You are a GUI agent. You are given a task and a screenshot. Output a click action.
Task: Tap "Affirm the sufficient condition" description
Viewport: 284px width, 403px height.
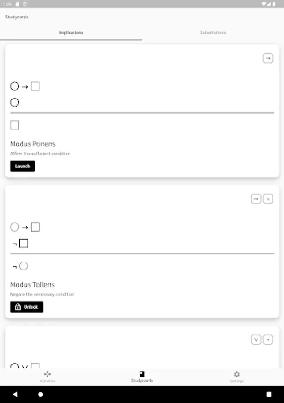click(x=40, y=154)
